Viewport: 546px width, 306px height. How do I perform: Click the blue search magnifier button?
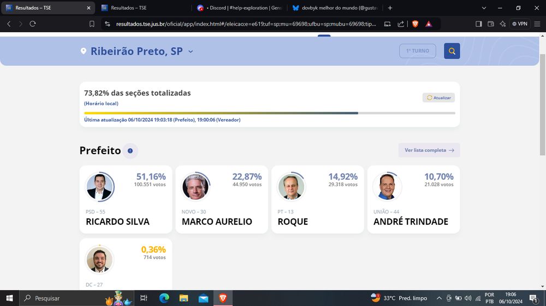coord(452,51)
